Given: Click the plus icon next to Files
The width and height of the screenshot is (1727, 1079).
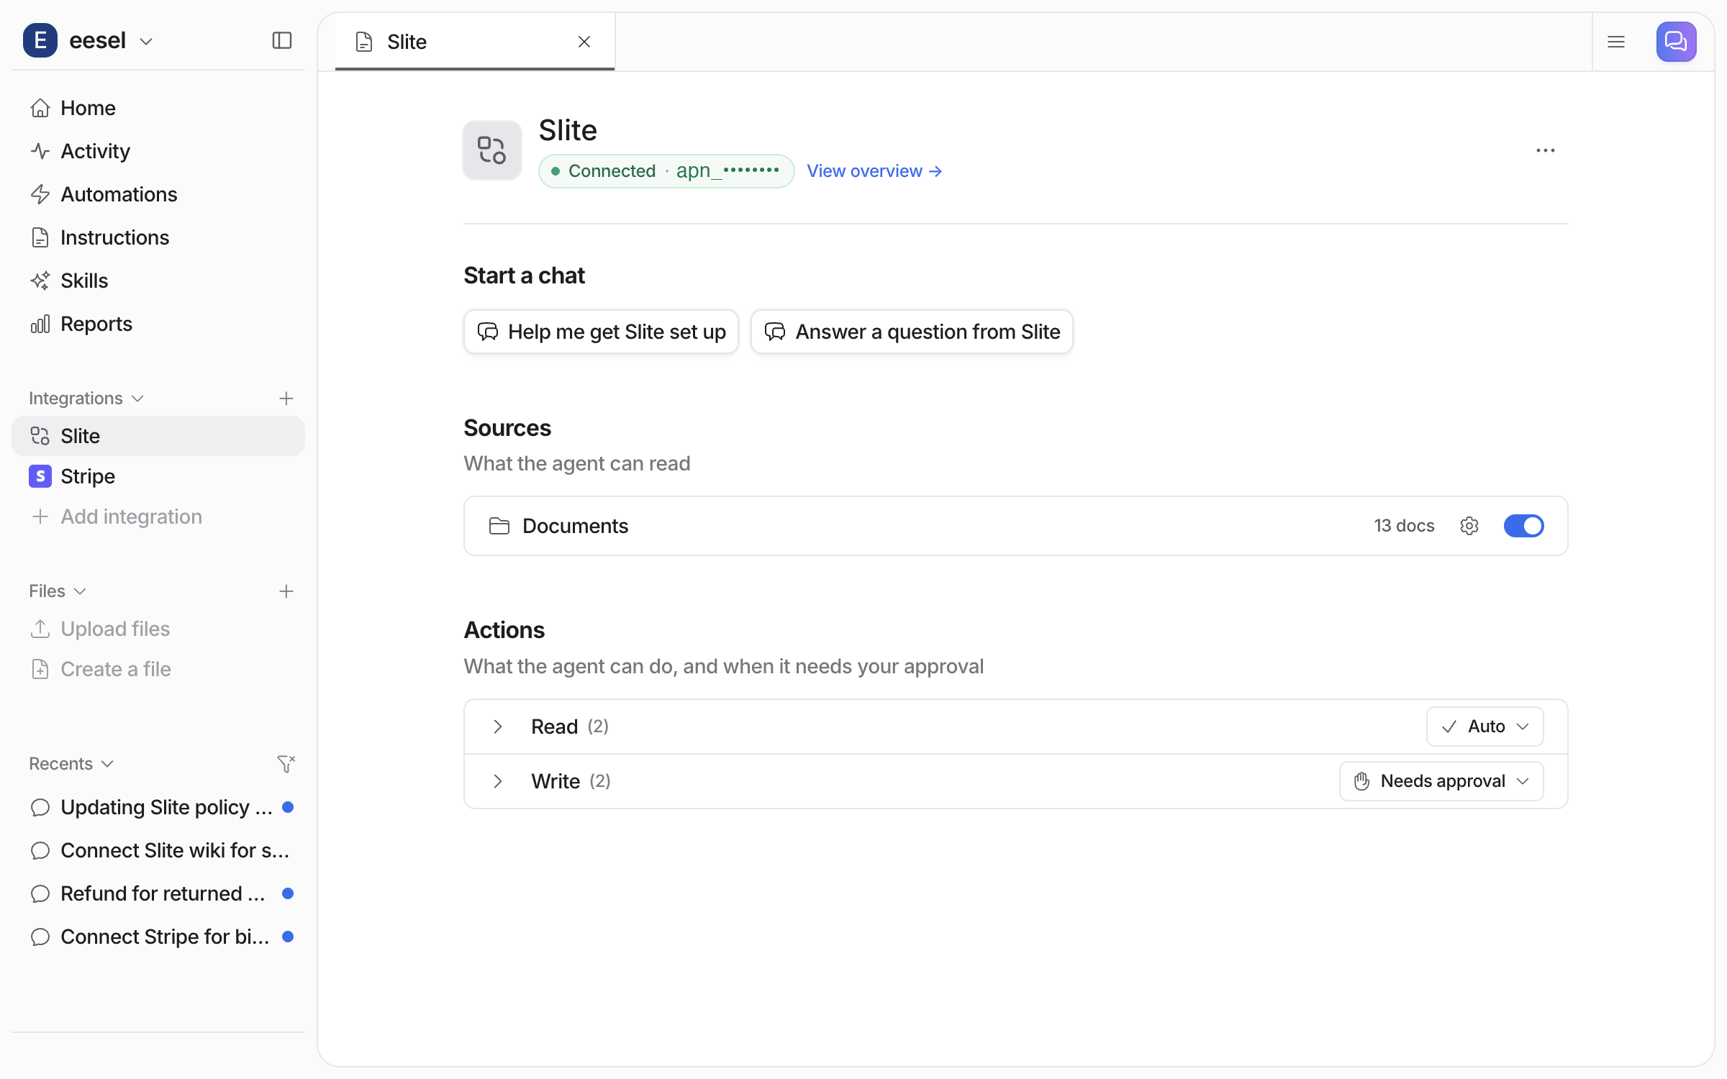Looking at the screenshot, I should point(286,591).
